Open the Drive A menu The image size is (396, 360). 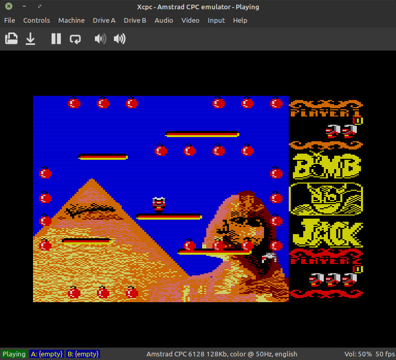click(x=104, y=20)
